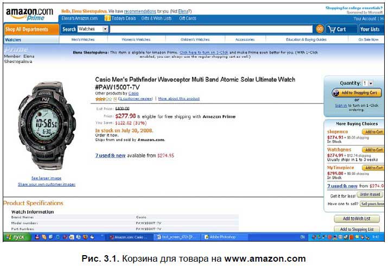The height and width of the screenshot is (266, 388).
Task: Open the Watches search category dropdown
Action: pyautogui.click(x=93, y=29)
